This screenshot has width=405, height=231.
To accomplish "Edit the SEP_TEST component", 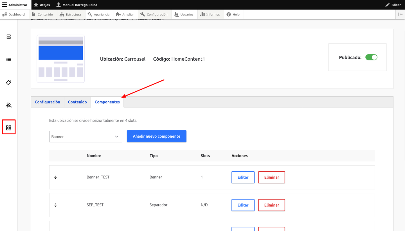I will coord(243,205).
